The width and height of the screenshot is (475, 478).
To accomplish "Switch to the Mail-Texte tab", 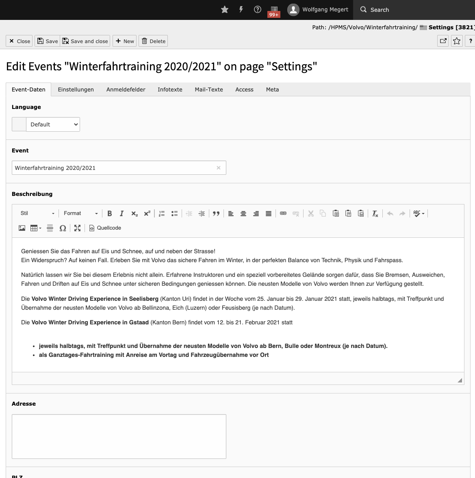I will 209,89.
